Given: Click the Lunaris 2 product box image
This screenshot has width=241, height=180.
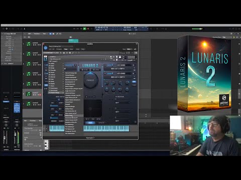Looking at the screenshot, I should [204, 73].
